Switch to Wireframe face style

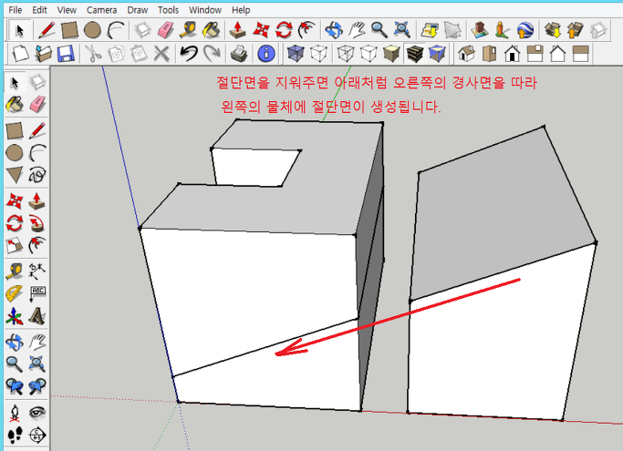coord(346,54)
